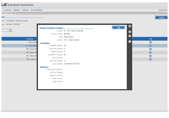Click the Edit column header
169x118 pixels.
[x=151, y=39]
